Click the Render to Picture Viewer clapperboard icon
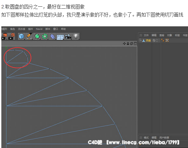188x148 pixels. pyautogui.click(x=4, y=36)
